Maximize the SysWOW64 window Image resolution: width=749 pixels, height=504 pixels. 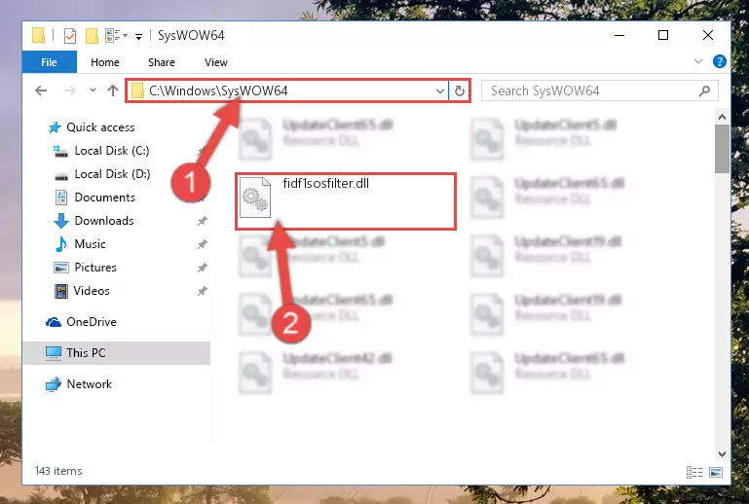[x=663, y=35]
